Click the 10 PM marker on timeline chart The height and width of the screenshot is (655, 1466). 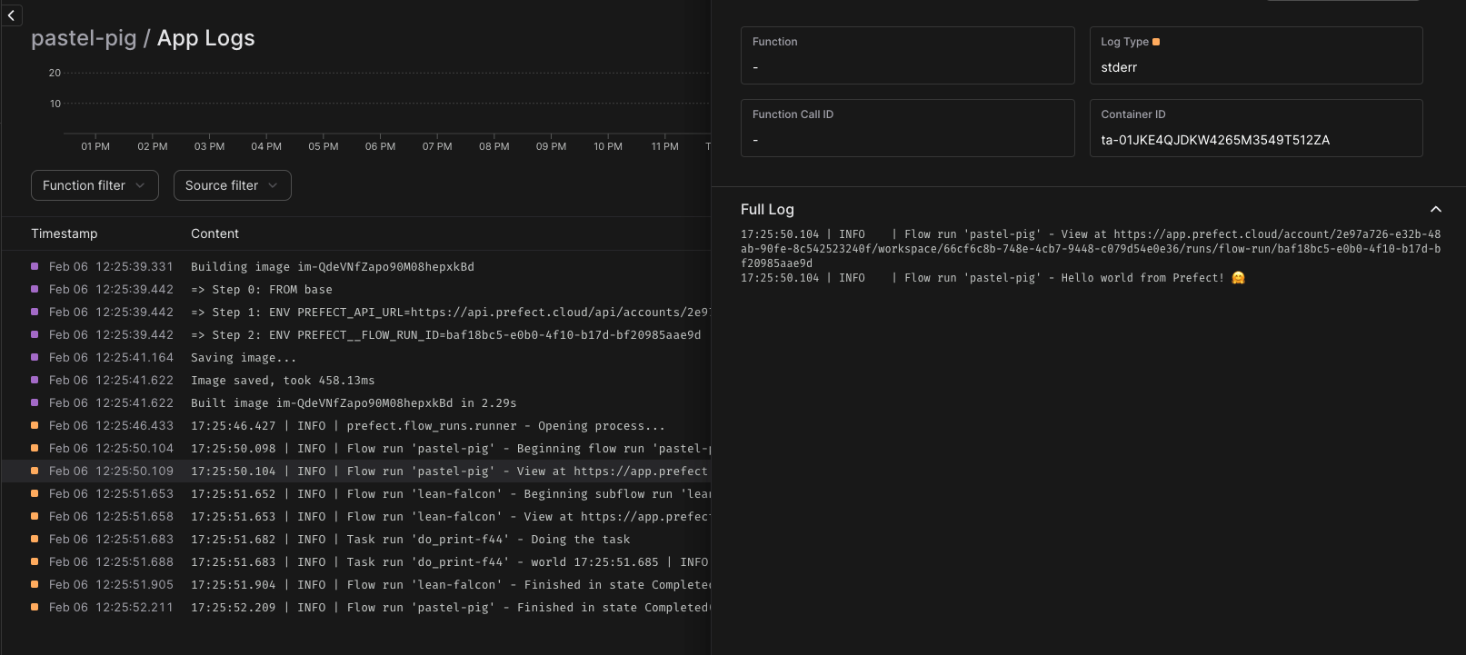pos(608,146)
